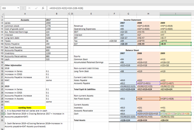
Task: Click the value 1776 in column B
Action: coord(57,26)
